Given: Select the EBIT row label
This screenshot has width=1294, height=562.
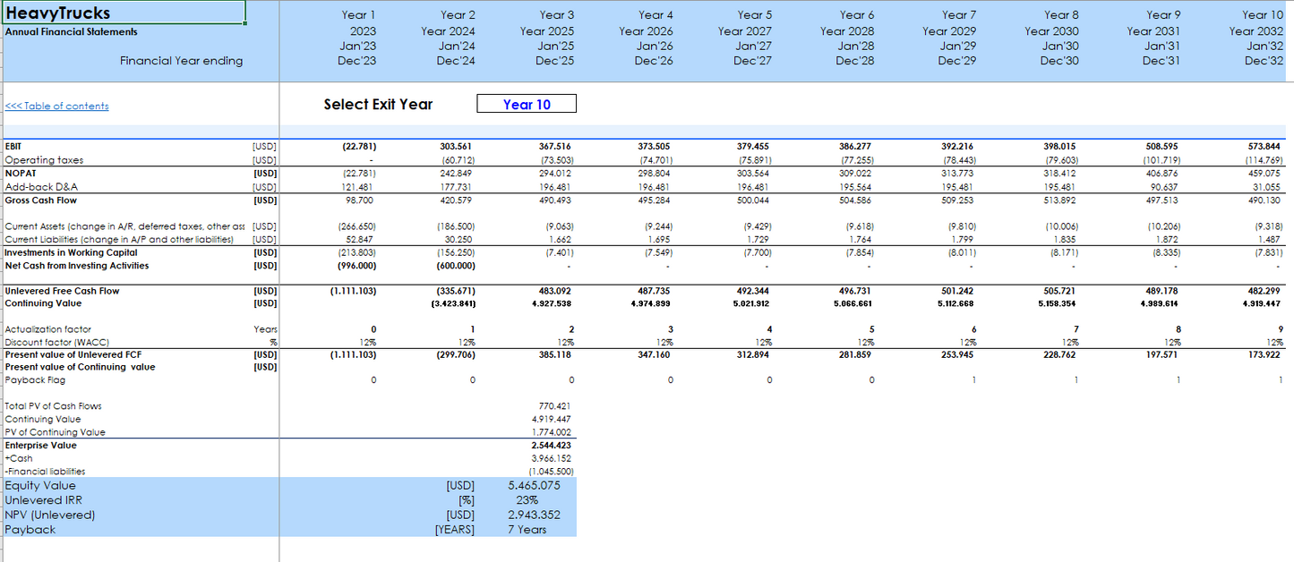Looking at the screenshot, I should [x=15, y=146].
